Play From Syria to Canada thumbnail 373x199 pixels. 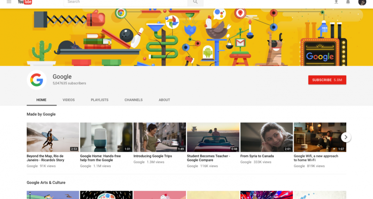pyautogui.click(x=267, y=137)
